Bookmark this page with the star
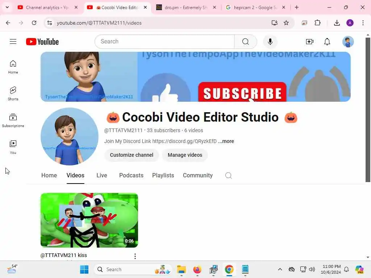This screenshot has width=371, height=278. (286, 23)
